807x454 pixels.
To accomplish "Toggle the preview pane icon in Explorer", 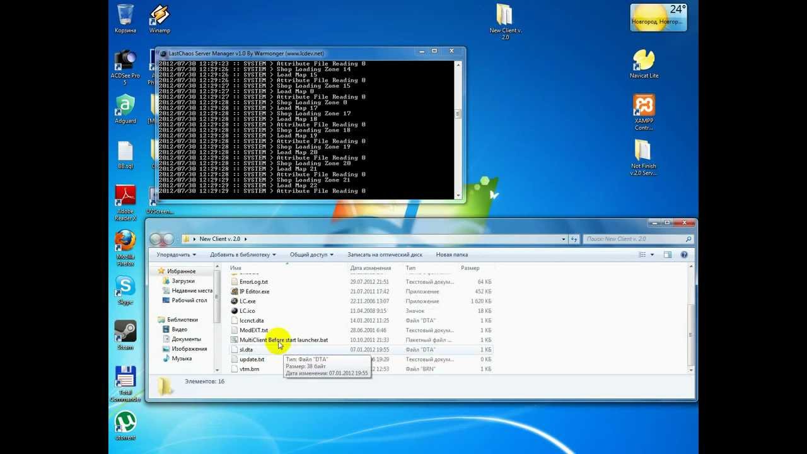I will point(668,255).
